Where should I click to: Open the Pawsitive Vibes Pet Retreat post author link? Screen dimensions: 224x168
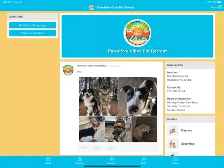pyautogui.click(x=92, y=66)
